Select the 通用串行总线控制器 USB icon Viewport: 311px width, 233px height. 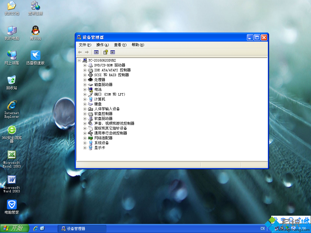91,133
